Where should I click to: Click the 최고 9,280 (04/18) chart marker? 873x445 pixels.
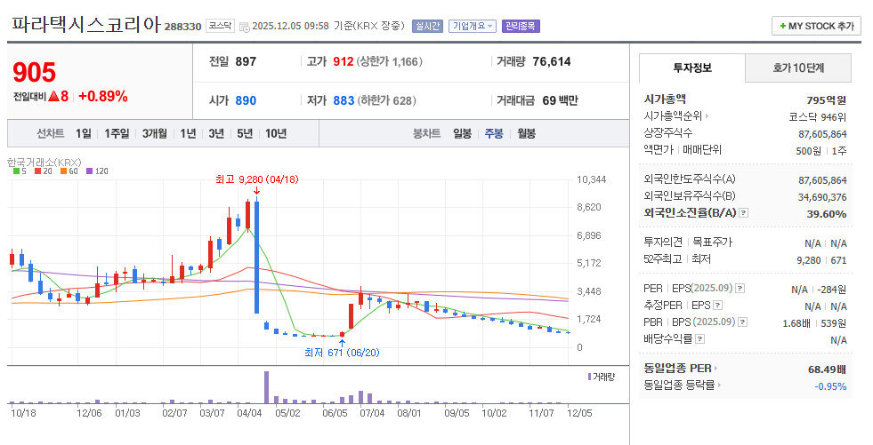(x=256, y=179)
